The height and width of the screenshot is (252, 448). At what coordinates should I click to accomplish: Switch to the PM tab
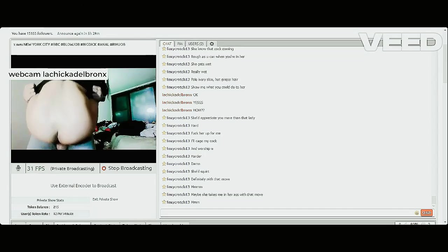click(180, 44)
